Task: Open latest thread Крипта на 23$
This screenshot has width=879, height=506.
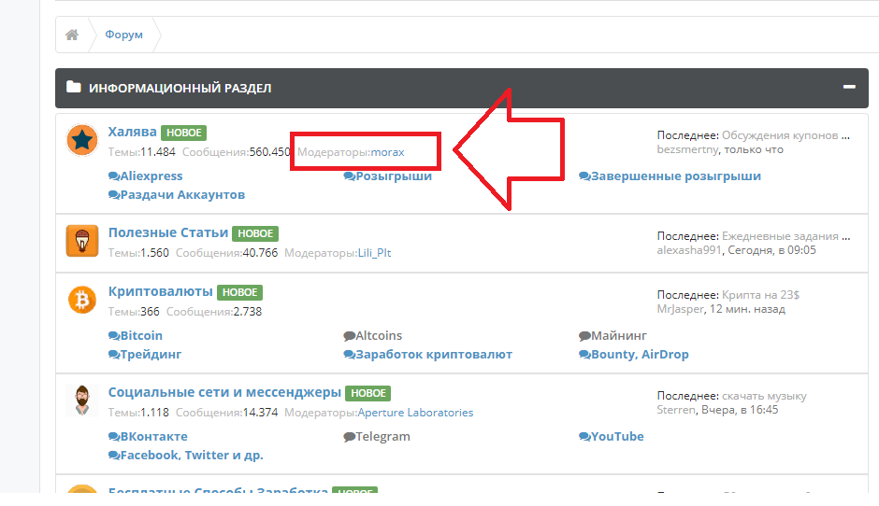Action: 761,295
